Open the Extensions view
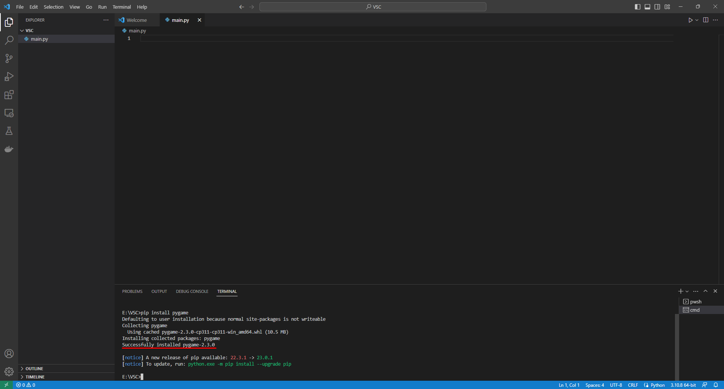 (x=9, y=95)
